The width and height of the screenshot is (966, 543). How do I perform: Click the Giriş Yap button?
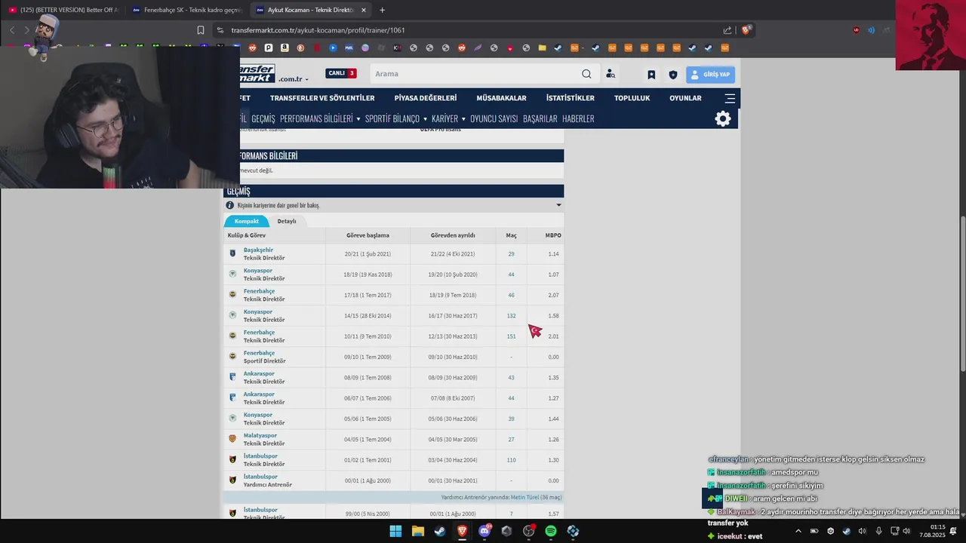coord(710,75)
